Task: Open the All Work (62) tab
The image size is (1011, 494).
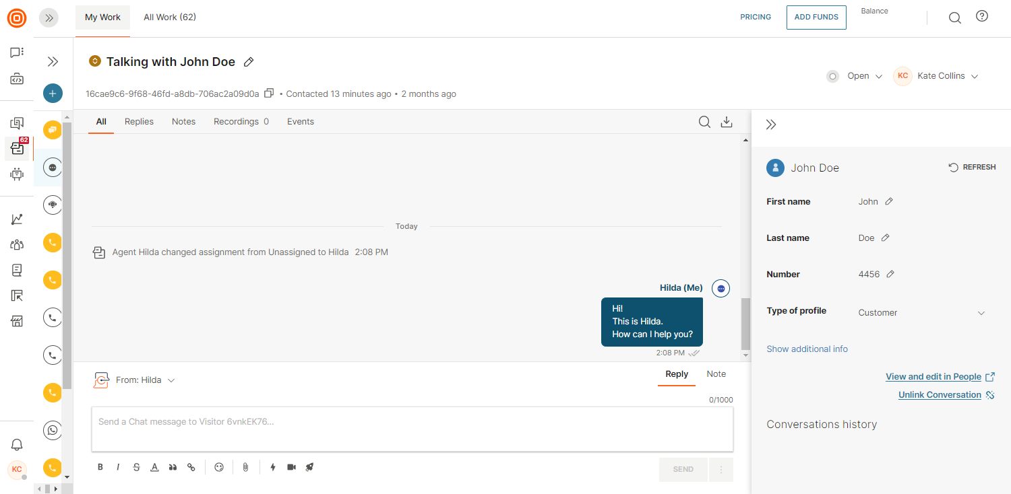Action: 170,17
